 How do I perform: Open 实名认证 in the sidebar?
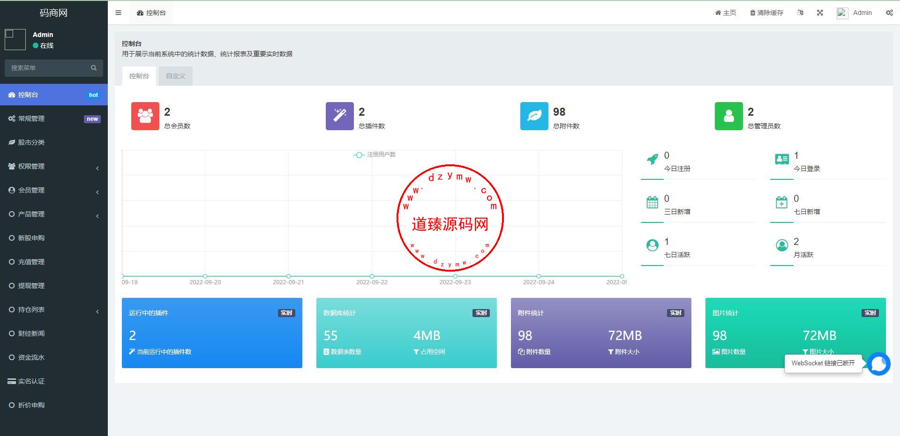point(54,381)
